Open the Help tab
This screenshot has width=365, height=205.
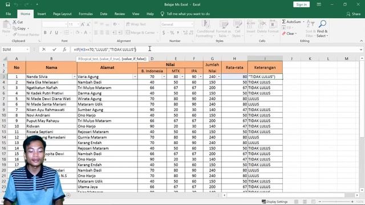click(x=150, y=14)
